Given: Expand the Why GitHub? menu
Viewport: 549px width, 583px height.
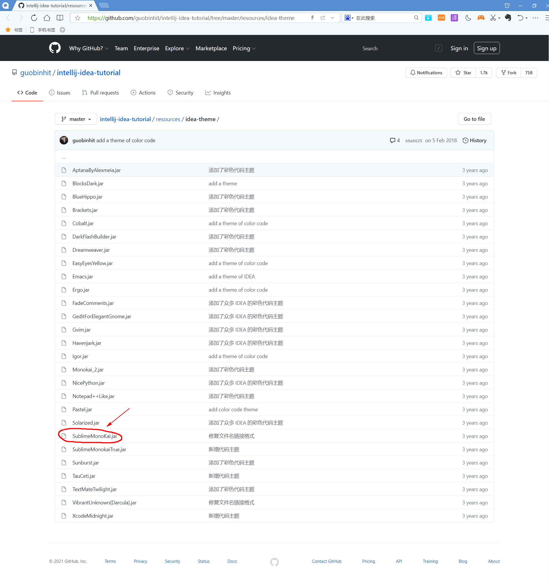Looking at the screenshot, I should pos(89,48).
